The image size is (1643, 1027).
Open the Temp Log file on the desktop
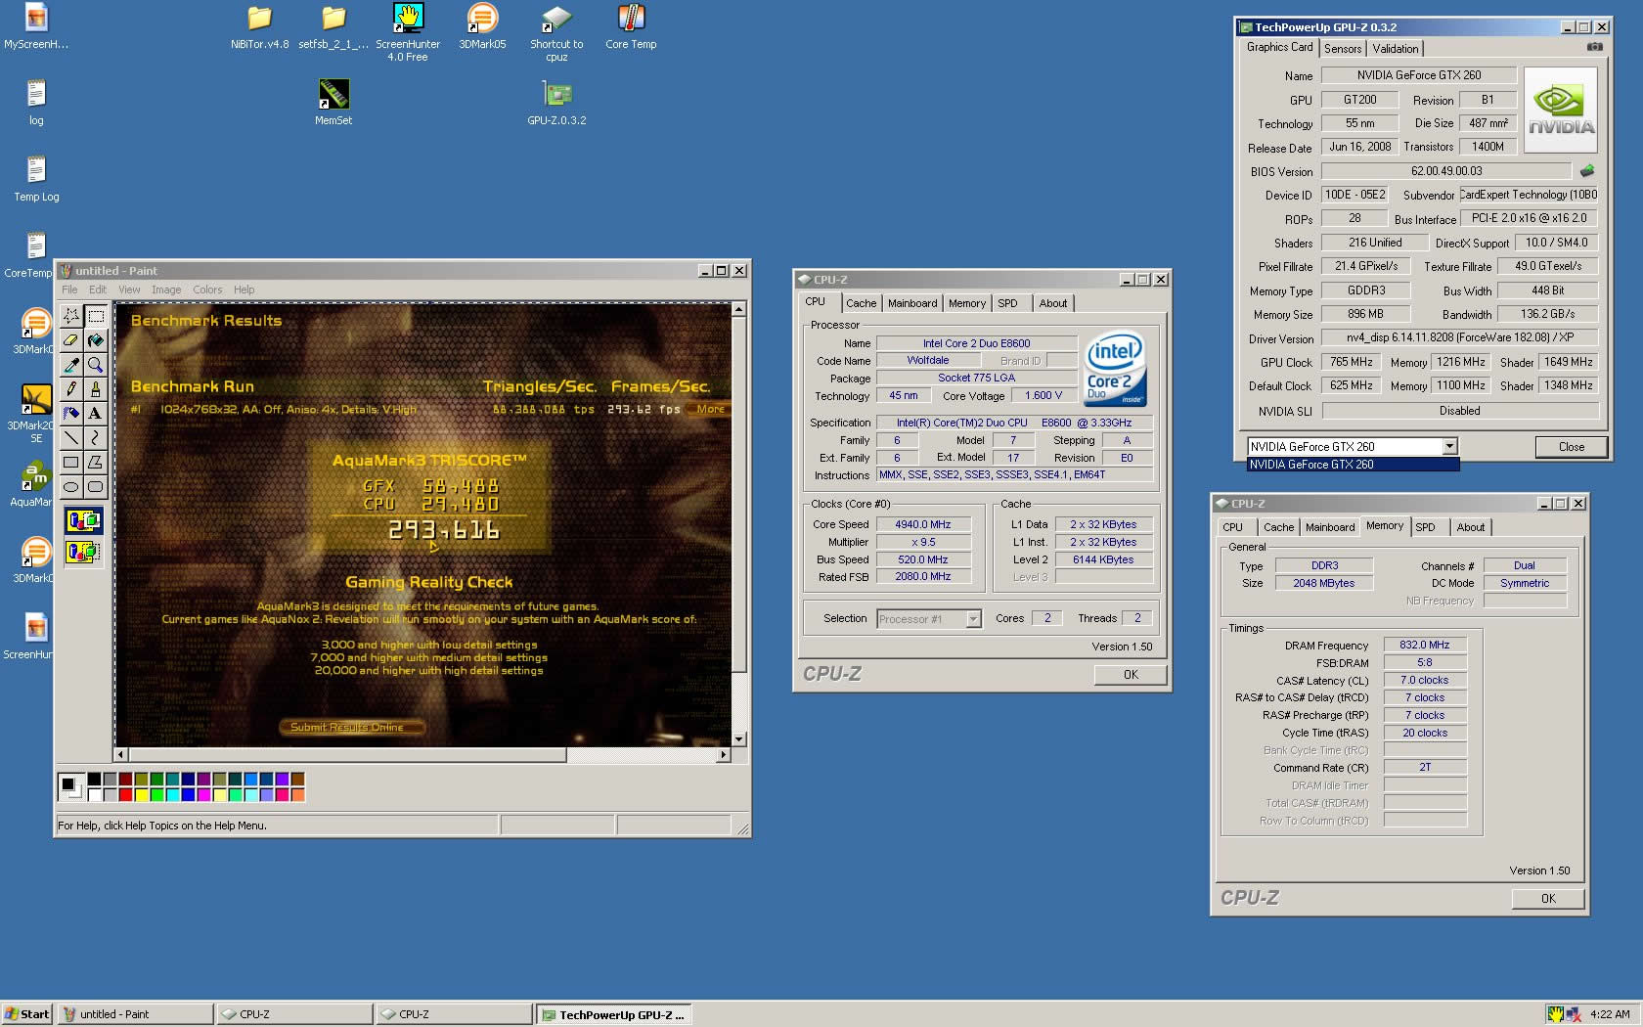[x=36, y=178]
